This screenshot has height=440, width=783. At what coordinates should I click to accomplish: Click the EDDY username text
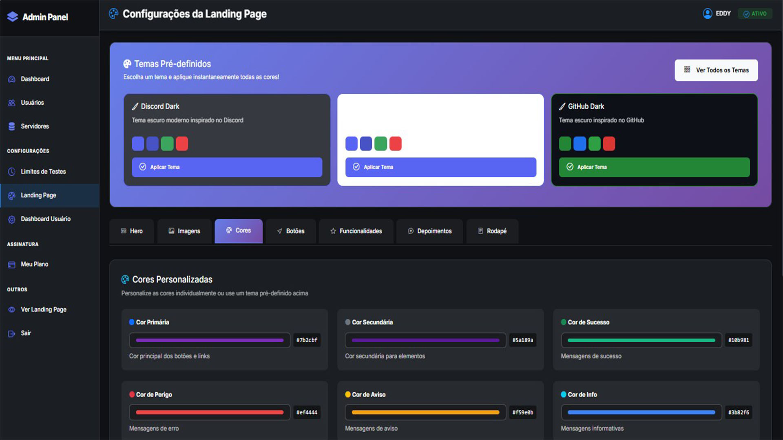click(723, 13)
